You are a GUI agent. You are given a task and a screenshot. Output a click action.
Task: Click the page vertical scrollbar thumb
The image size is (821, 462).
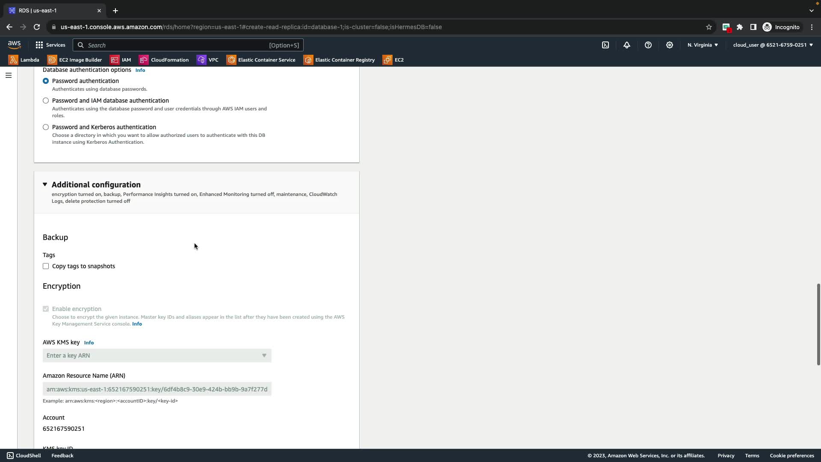click(x=818, y=324)
